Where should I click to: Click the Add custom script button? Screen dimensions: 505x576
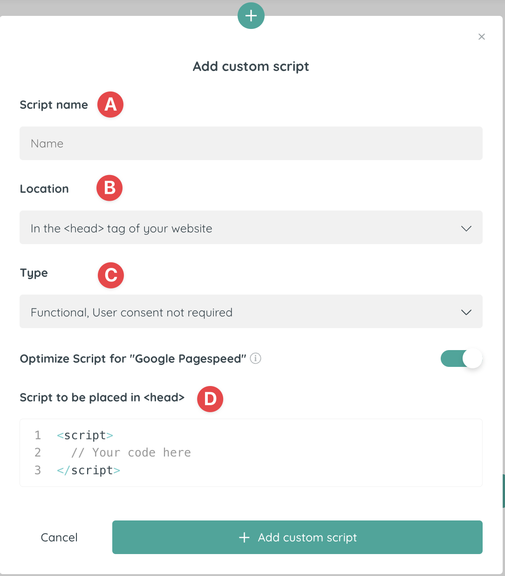point(297,537)
